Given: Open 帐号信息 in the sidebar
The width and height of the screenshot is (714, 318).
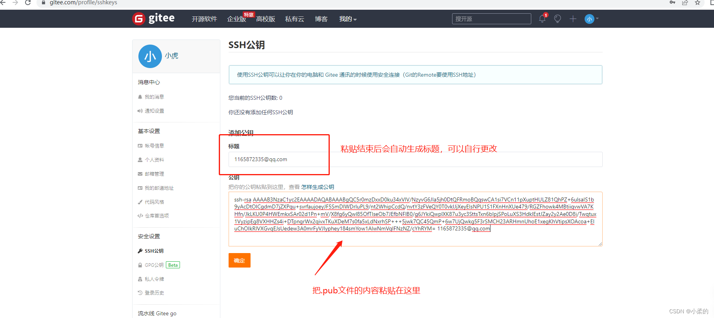Looking at the screenshot, I should tap(154, 146).
